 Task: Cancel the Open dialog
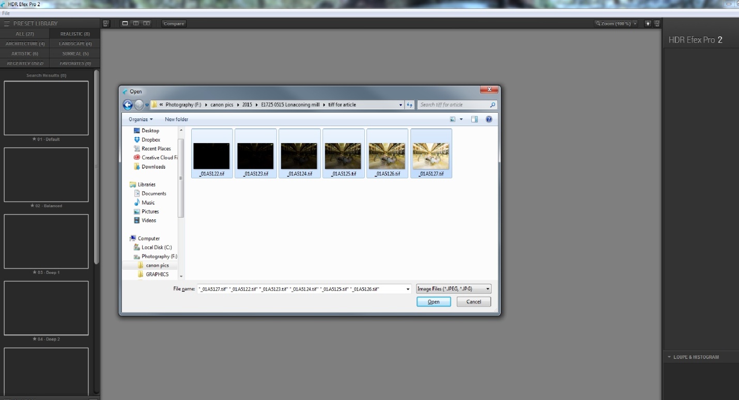point(474,302)
